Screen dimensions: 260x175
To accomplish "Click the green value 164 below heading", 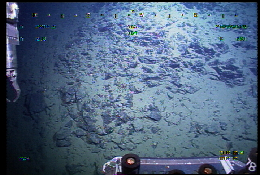I will click(133, 33).
